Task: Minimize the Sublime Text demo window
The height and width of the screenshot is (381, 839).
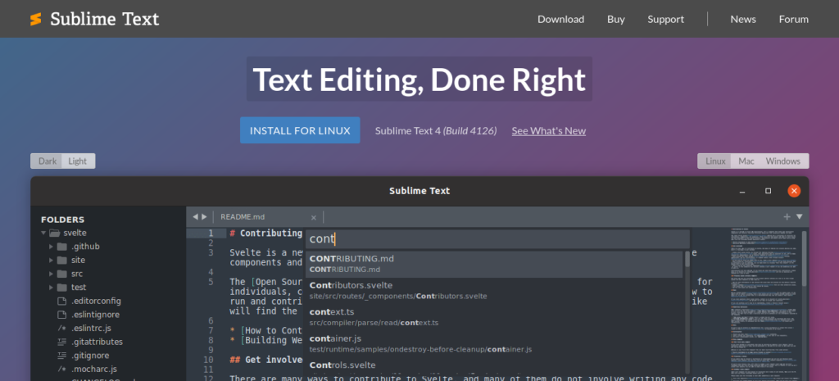Action: [742, 191]
